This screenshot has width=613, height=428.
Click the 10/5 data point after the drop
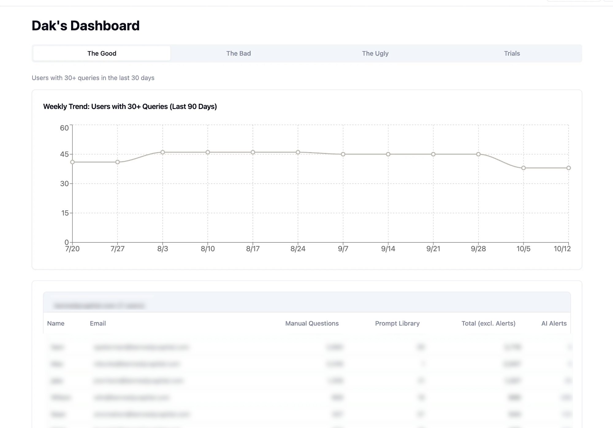tap(523, 168)
